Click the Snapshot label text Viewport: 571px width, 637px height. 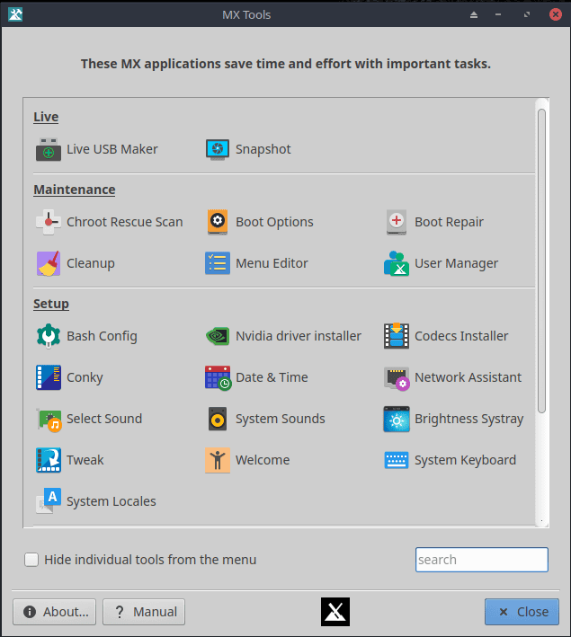(x=263, y=149)
